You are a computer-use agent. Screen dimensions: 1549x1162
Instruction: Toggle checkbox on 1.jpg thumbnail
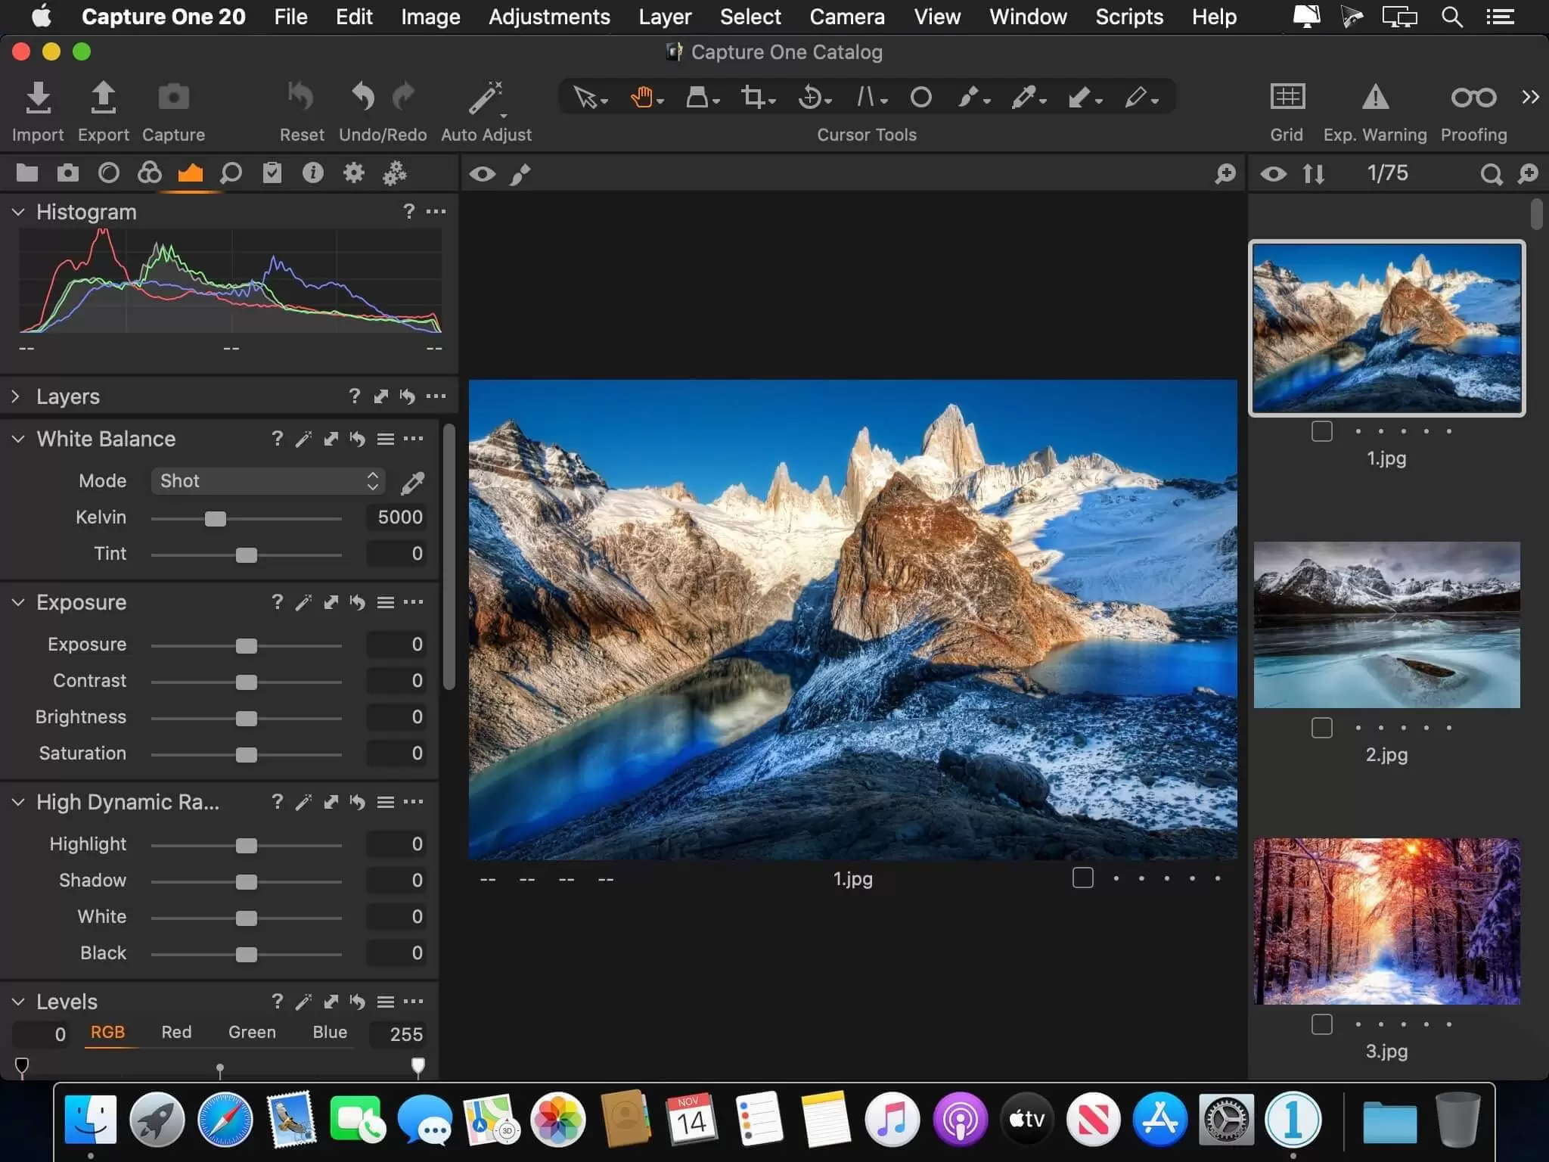[x=1321, y=431]
